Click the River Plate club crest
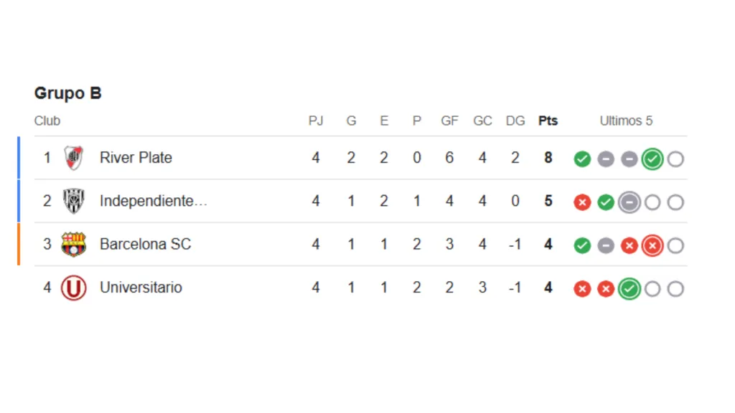735x413 pixels. (74, 158)
